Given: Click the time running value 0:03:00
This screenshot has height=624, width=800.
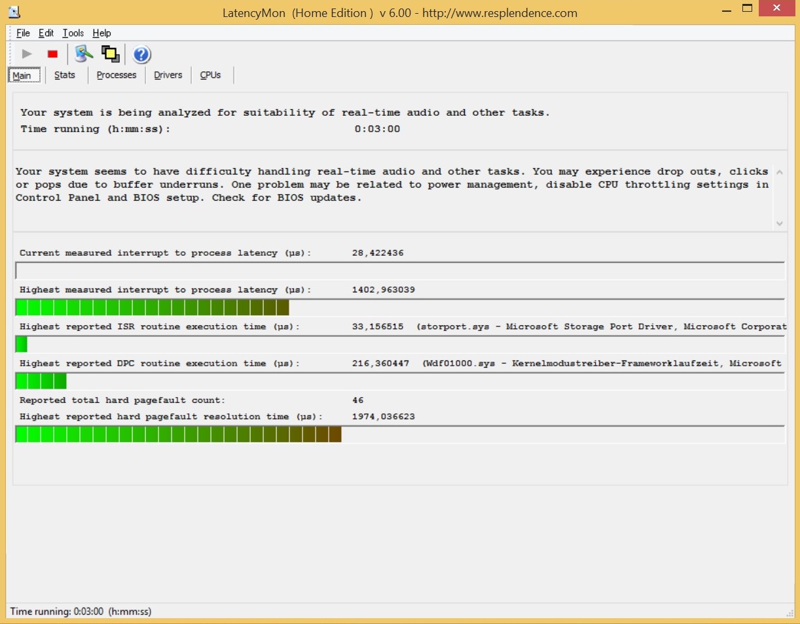Looking at the screenshot, I should (377, 129).
